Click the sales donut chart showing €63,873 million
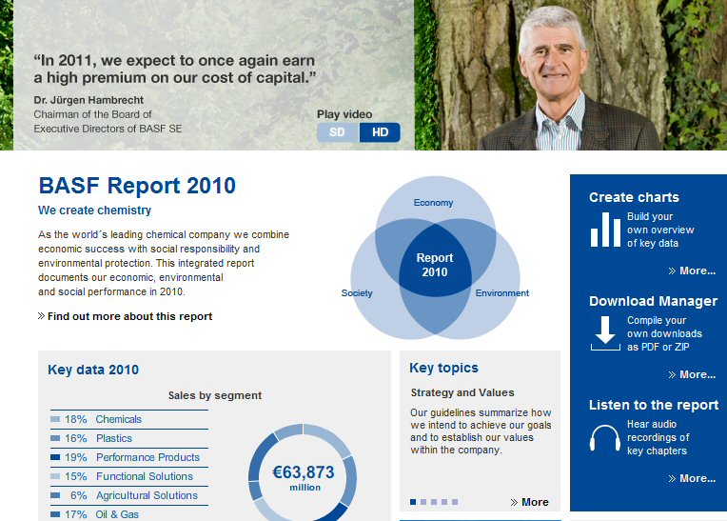The height and width of the screenshot is (521, 727). (x=303, y=473)
